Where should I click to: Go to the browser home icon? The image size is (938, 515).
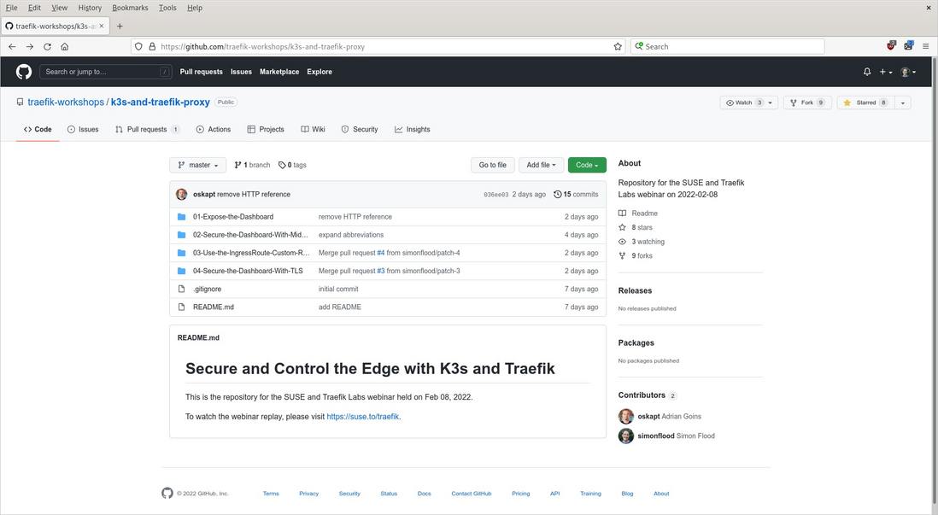(65, 47)
